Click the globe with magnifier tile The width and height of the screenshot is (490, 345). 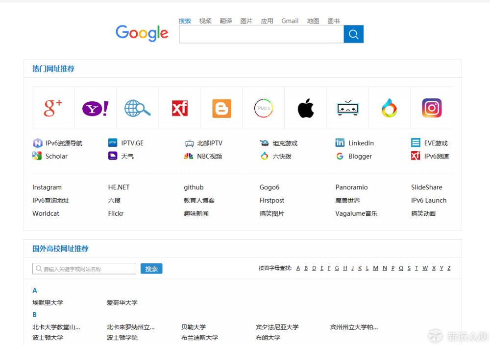tap(138, 108)
